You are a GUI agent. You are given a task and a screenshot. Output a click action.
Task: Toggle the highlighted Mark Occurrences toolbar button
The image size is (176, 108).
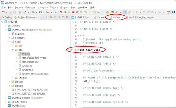tap(125, 12)
